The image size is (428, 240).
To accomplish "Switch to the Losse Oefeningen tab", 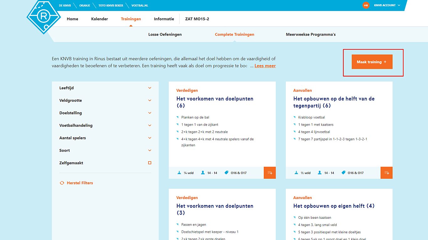I will tap(165, 34).
